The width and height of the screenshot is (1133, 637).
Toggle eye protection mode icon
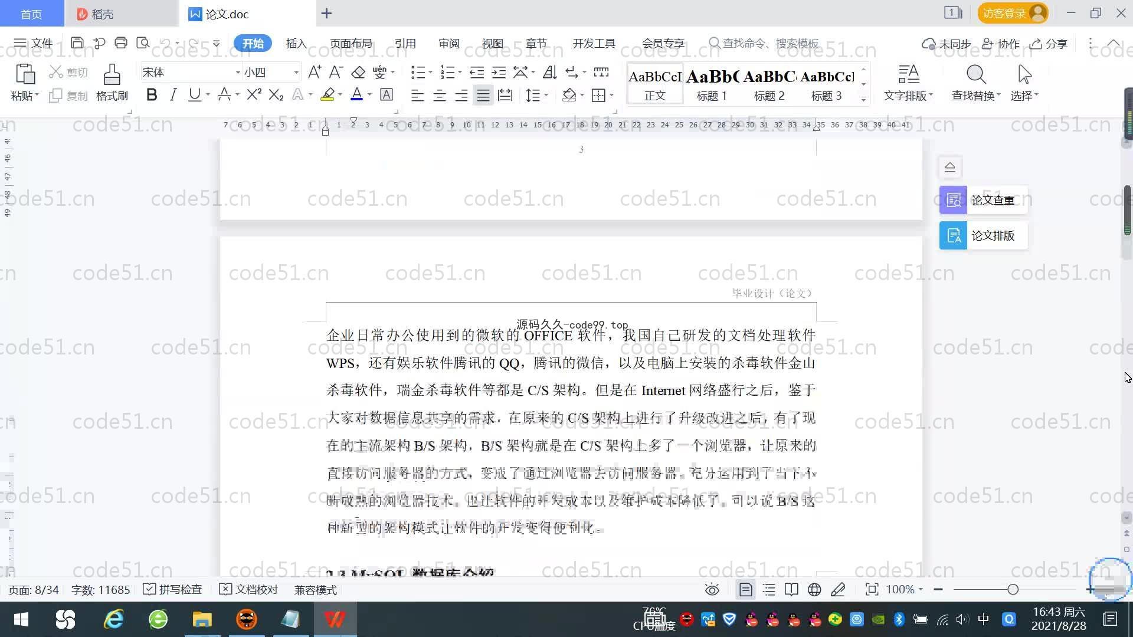click(712, 589)
